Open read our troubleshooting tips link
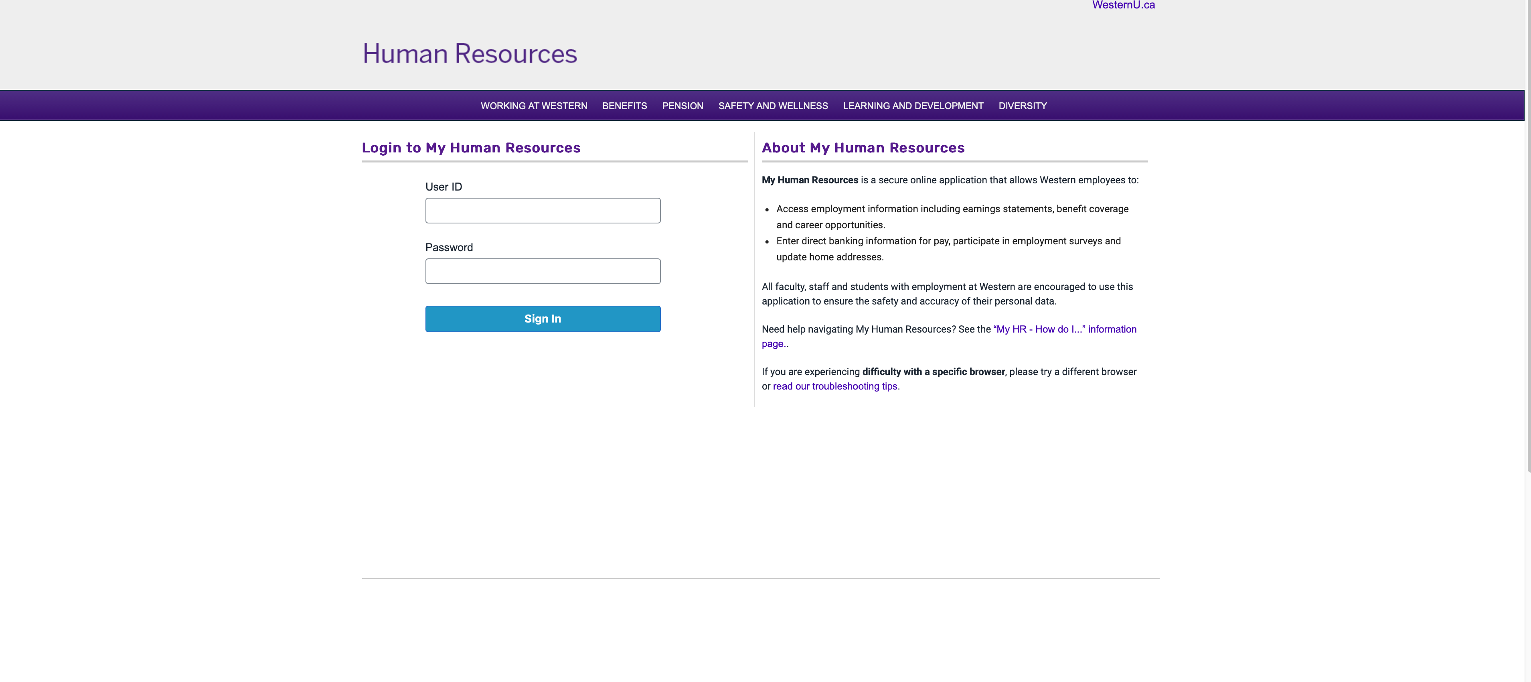Image resolution: width=1531 pixels, height=682 pixels. [834, 386]
